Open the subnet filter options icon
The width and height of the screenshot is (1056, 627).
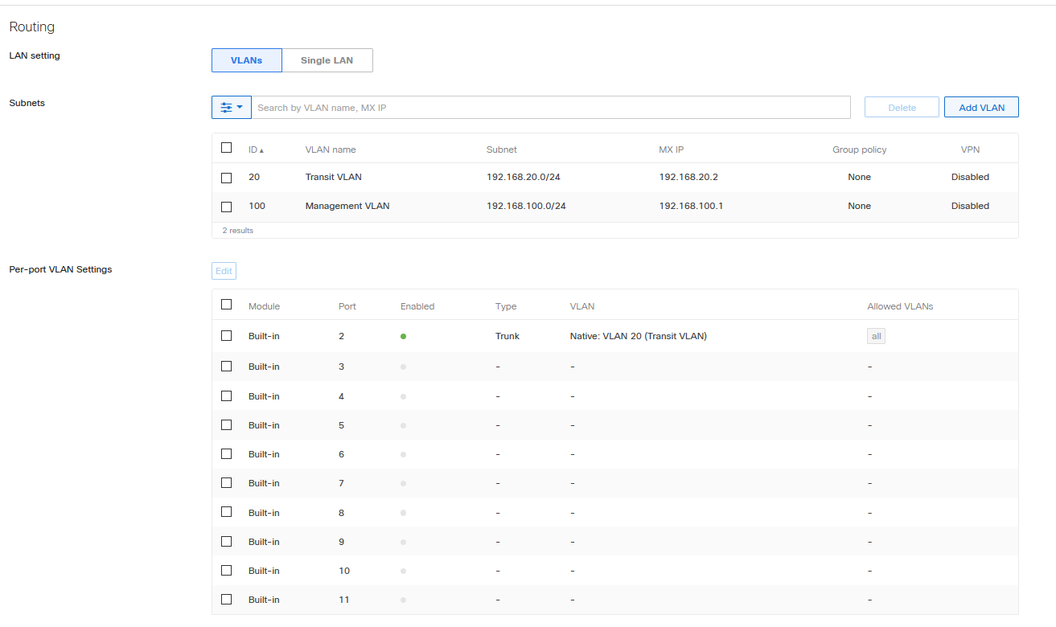pos(228,107)
